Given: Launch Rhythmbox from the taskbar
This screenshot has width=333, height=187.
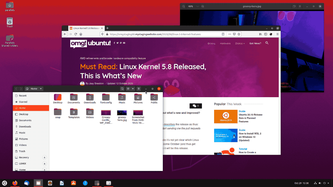Looking at the screenshot, I should 50,183.
